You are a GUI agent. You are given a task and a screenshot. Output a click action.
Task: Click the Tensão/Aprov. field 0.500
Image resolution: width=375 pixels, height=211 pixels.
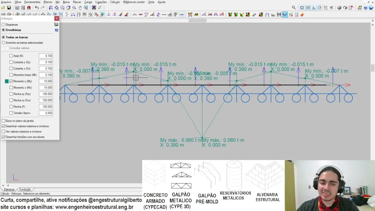click(x=46, y=113)
